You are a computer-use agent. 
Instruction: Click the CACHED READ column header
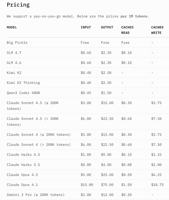point(127,30)
